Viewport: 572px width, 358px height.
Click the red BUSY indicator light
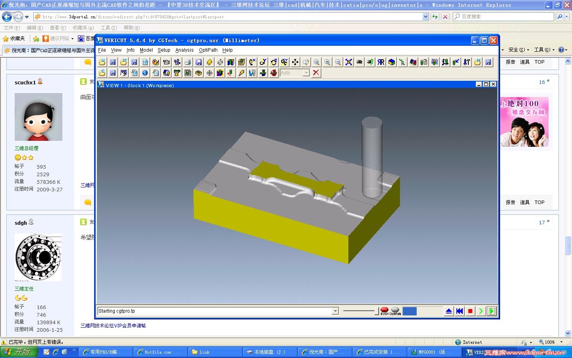[385, 310]
